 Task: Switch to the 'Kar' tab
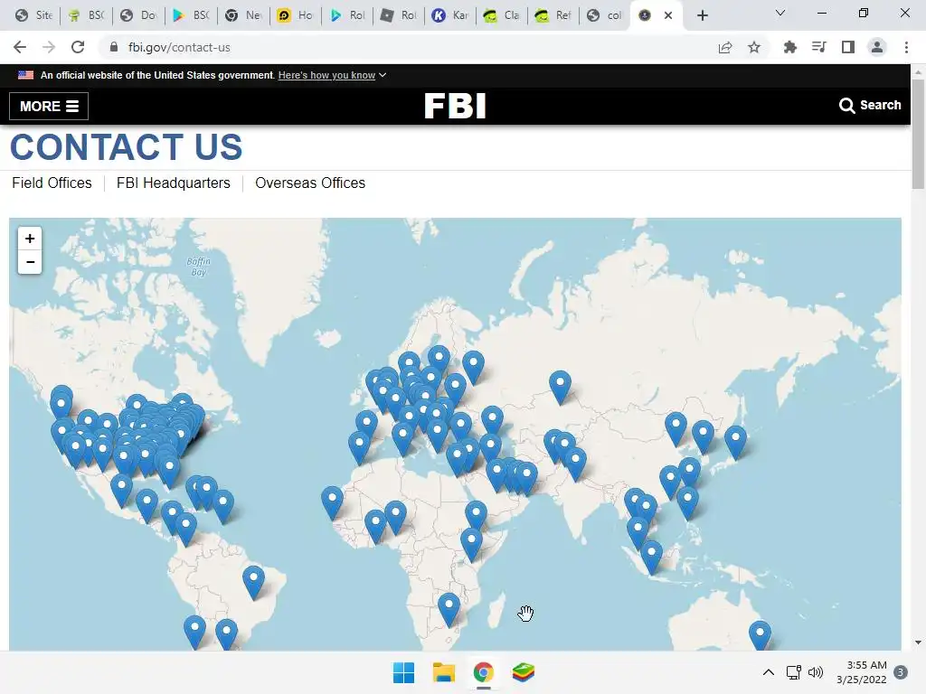pyautogui.click(x=450, y=15)
